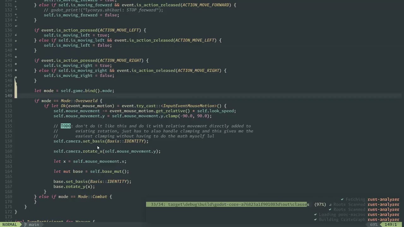Click the Building CrateGraph status message
This screenshot has width=404, height=227.
[x=342, y=219]
